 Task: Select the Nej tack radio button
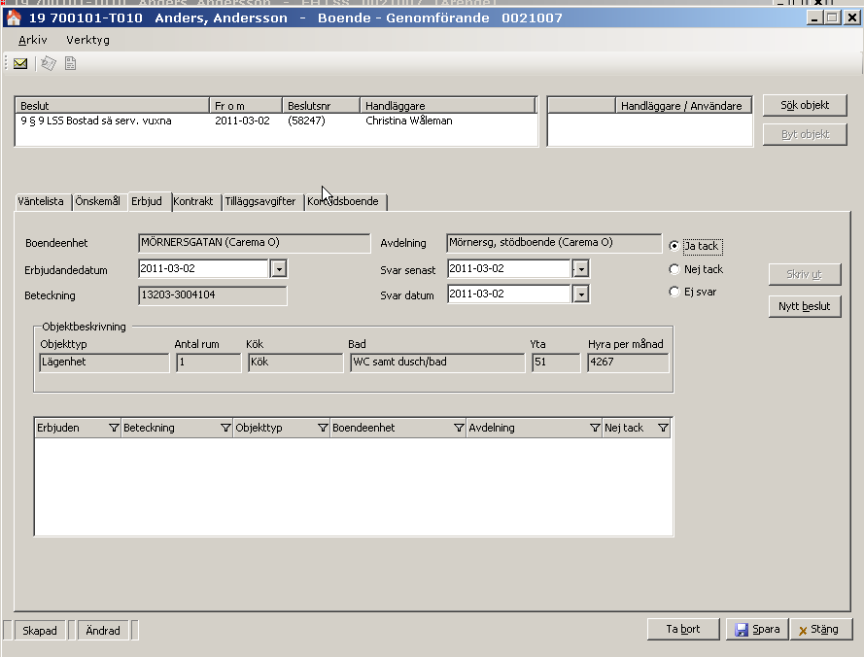point(674,269)
